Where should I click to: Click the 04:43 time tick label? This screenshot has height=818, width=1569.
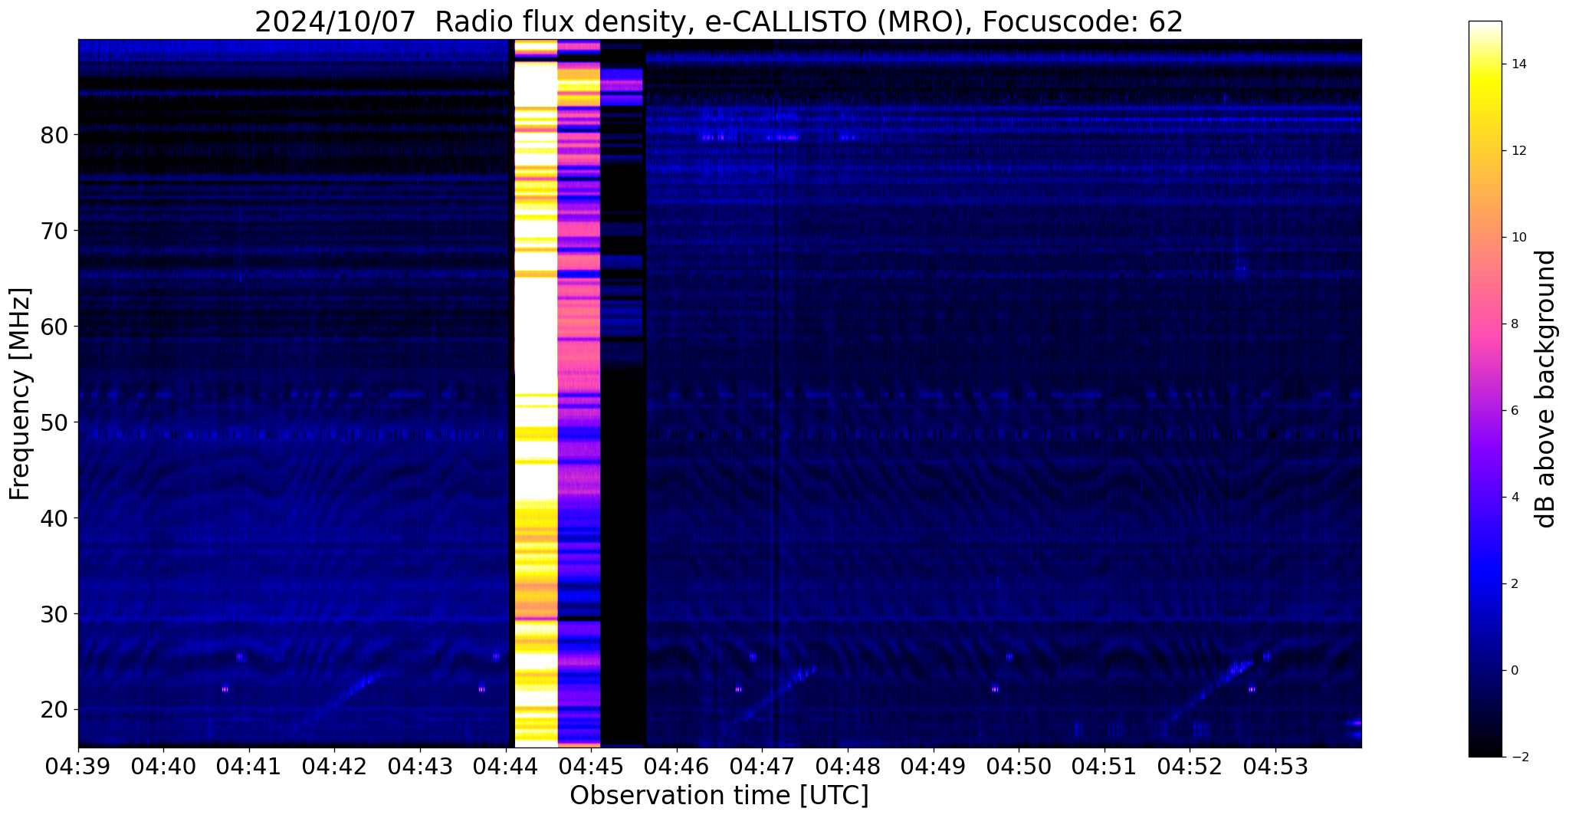pyautogui.click(x=420, y=766)
